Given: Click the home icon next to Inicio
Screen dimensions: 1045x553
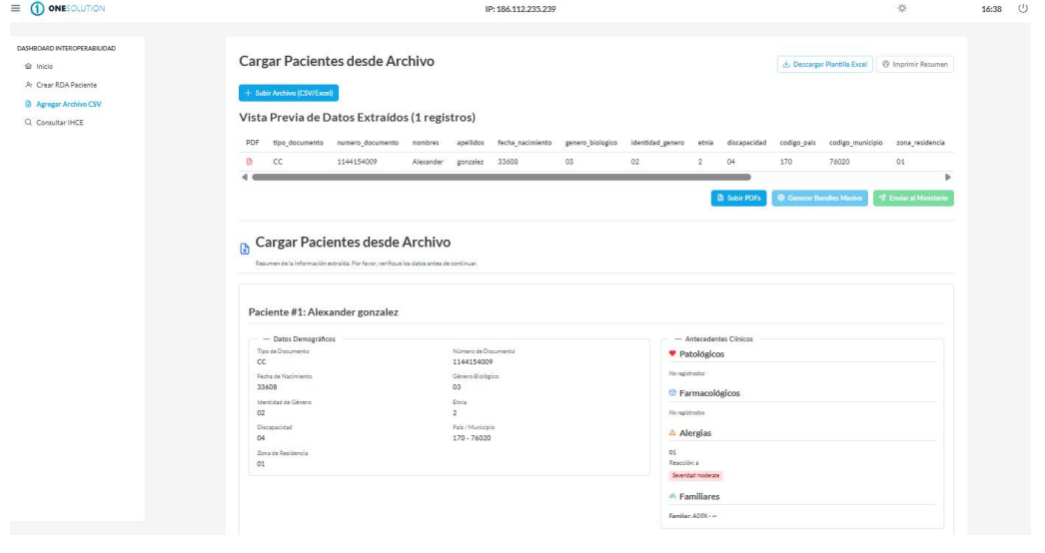Looking at the screenshot, I should (x=28, y=66).
